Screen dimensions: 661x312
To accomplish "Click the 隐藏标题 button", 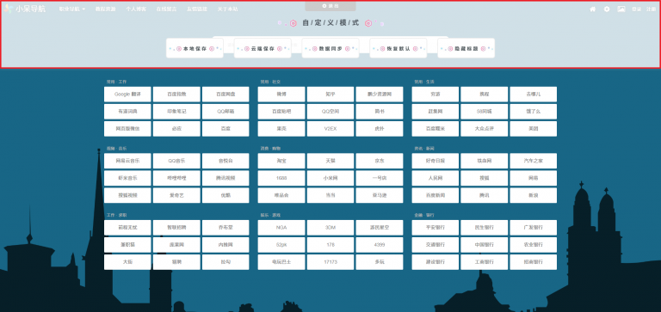I will [x=466, y=48].
